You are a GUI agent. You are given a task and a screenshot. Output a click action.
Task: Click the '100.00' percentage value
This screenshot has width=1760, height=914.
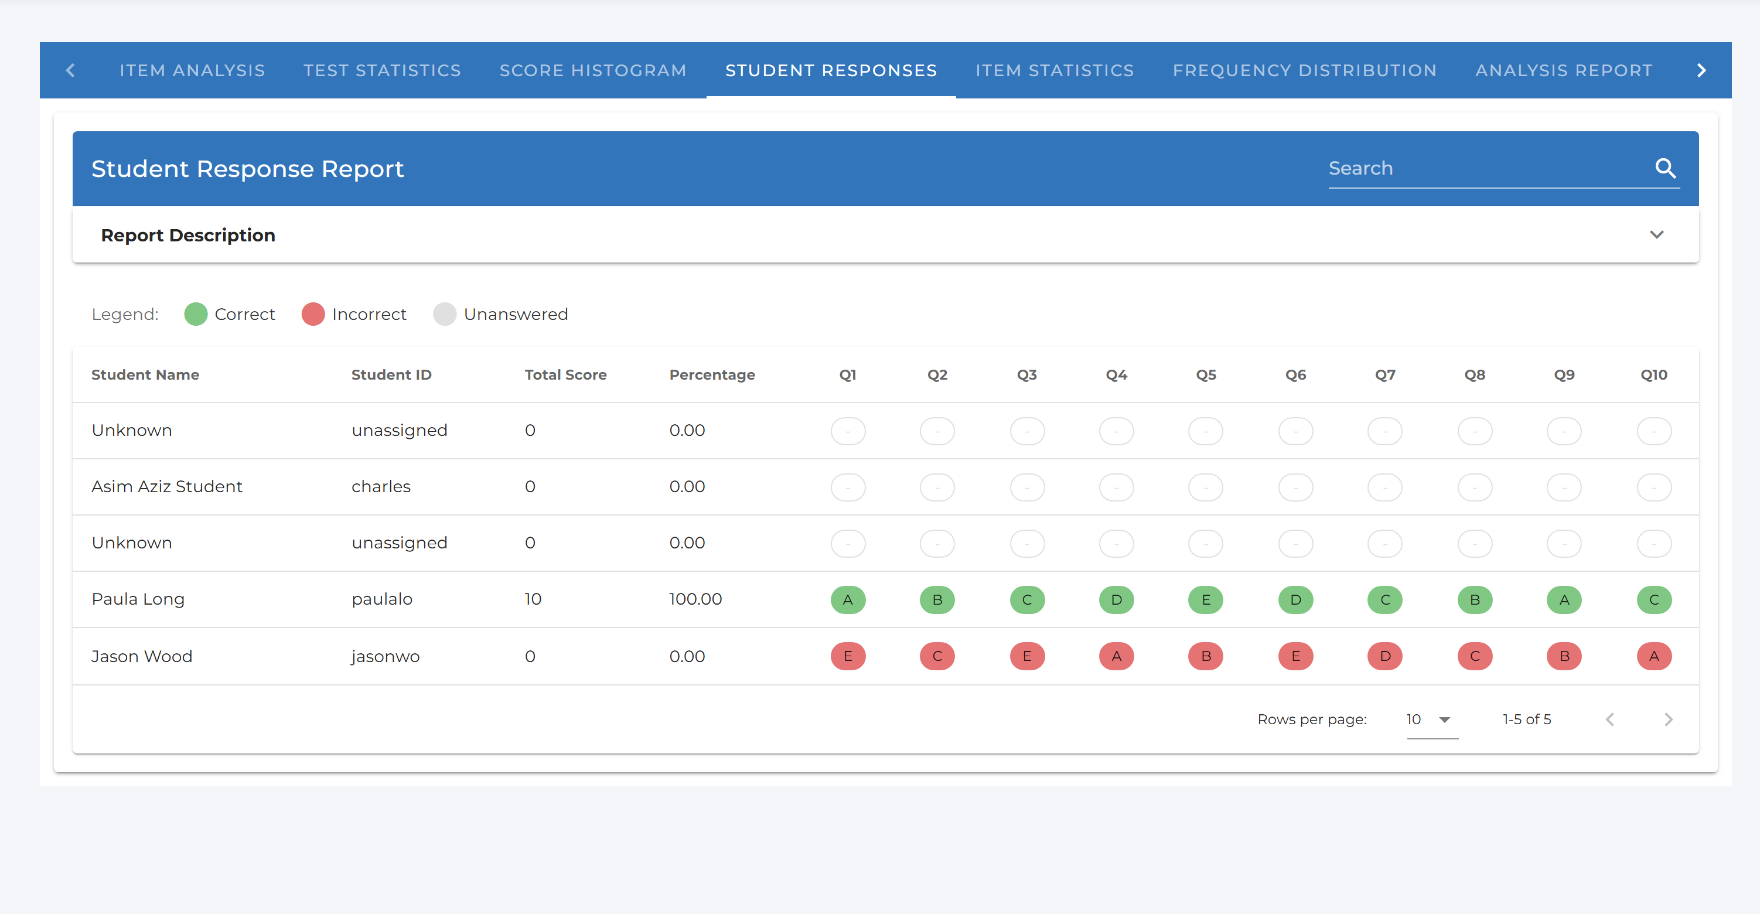695,599
